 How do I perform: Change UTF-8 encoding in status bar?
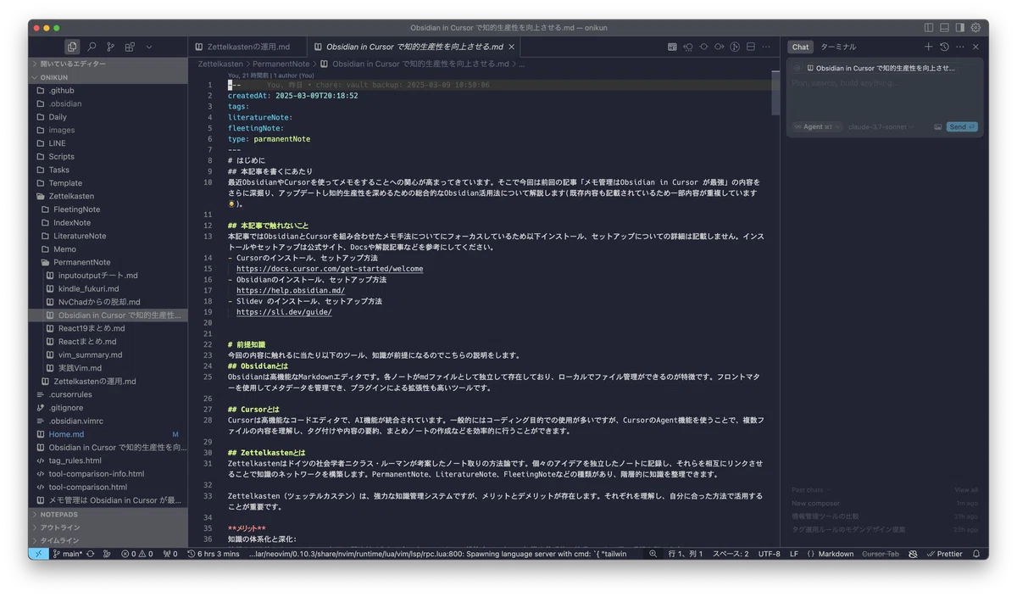(769, 554)
